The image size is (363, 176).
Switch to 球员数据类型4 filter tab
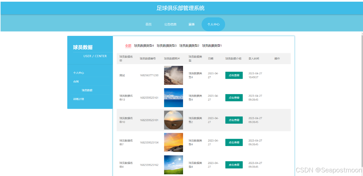coord(144,45)
